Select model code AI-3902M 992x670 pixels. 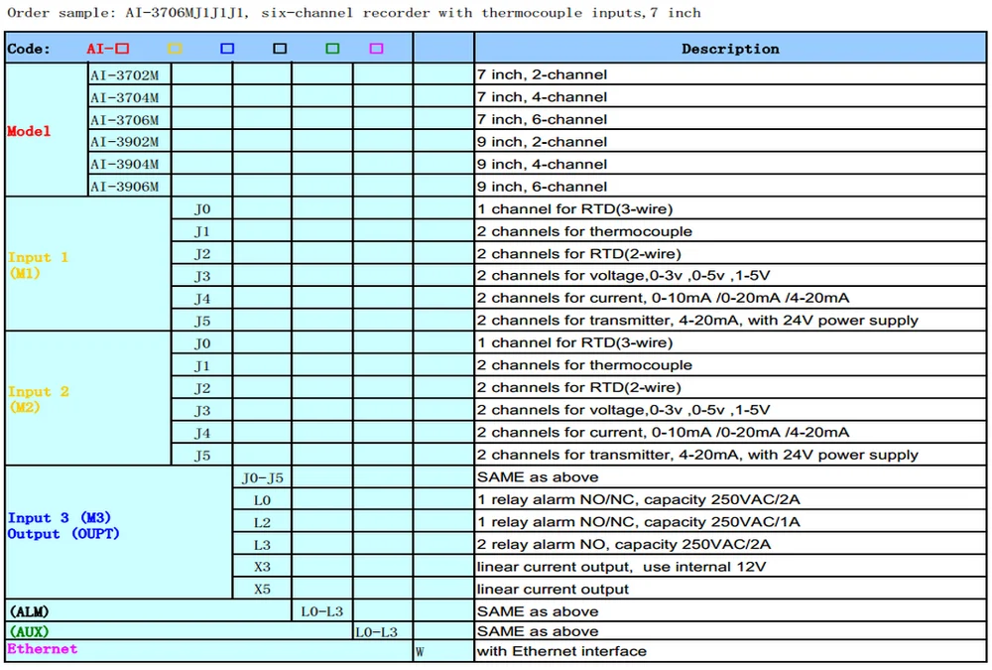tap(125, 142)
